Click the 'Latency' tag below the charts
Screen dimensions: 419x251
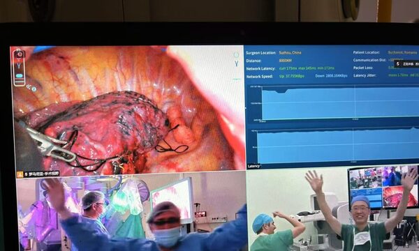(253, 166)
